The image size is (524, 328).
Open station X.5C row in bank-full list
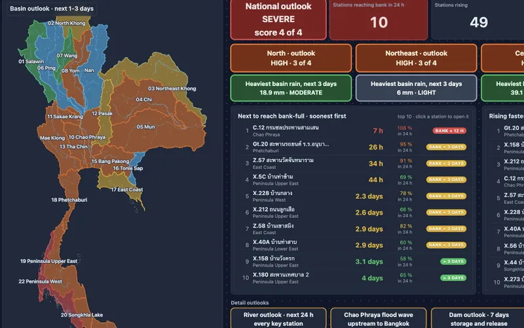tap(354, 180)
